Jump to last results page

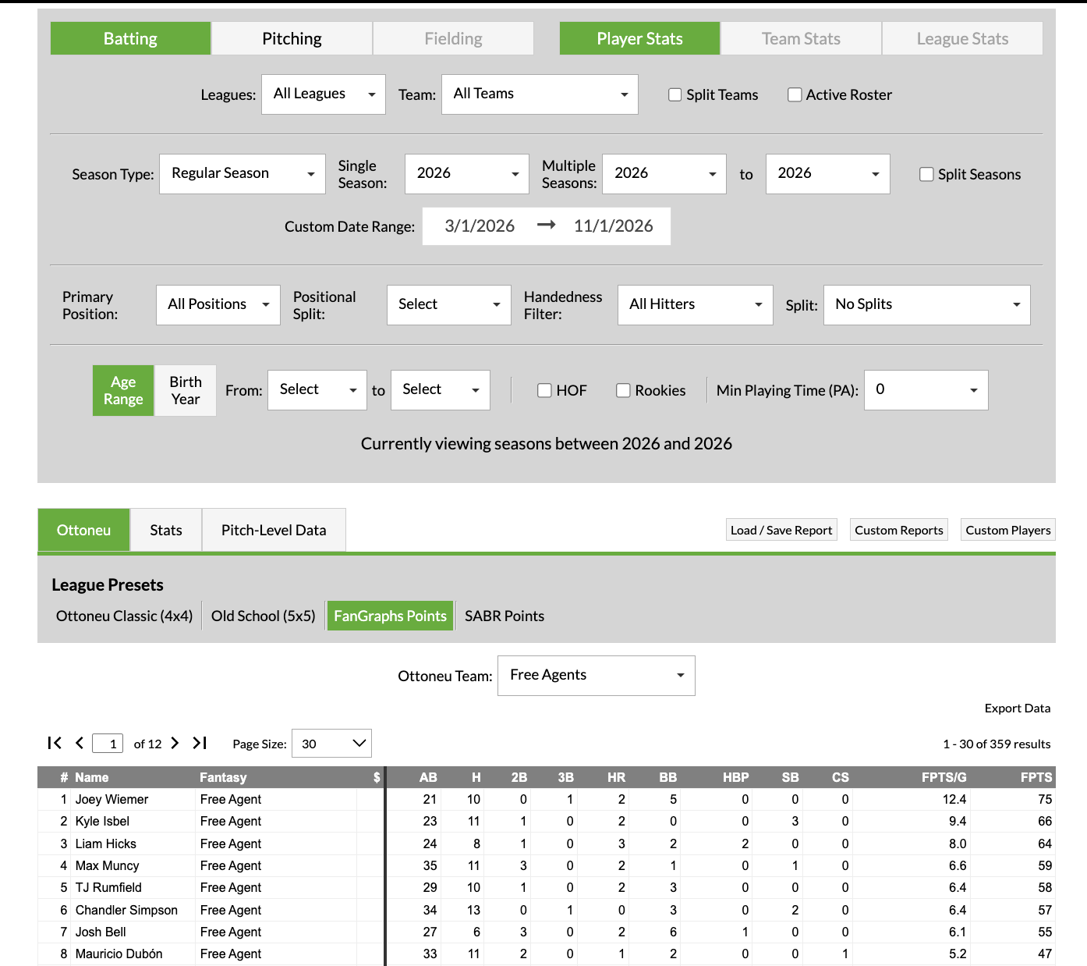click(x=200, y=743)
